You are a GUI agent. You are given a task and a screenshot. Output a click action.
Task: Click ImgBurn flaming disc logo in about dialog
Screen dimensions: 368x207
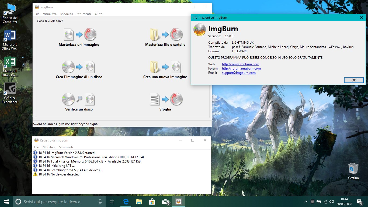point(200,30)
